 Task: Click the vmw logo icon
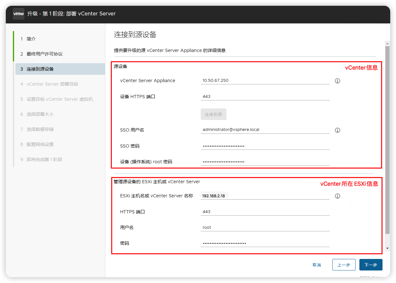(18, 14)
